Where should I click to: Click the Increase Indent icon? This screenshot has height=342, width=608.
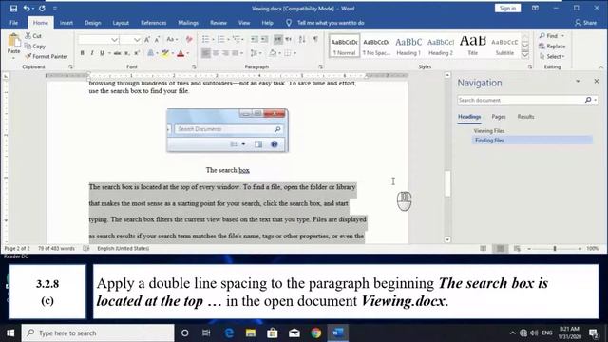click(264, 39)
